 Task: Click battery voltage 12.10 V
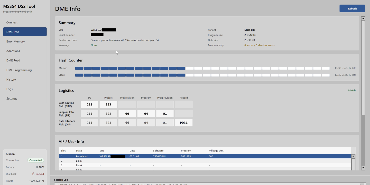tap(40, 167)
